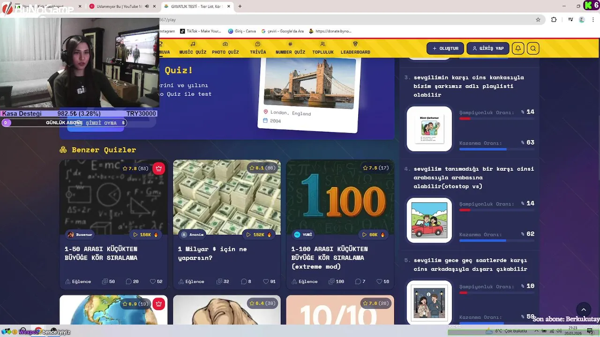Open the Giriş - Canva bookmark
This screenshot has height=337, width=600.
(x=242, y=31)
